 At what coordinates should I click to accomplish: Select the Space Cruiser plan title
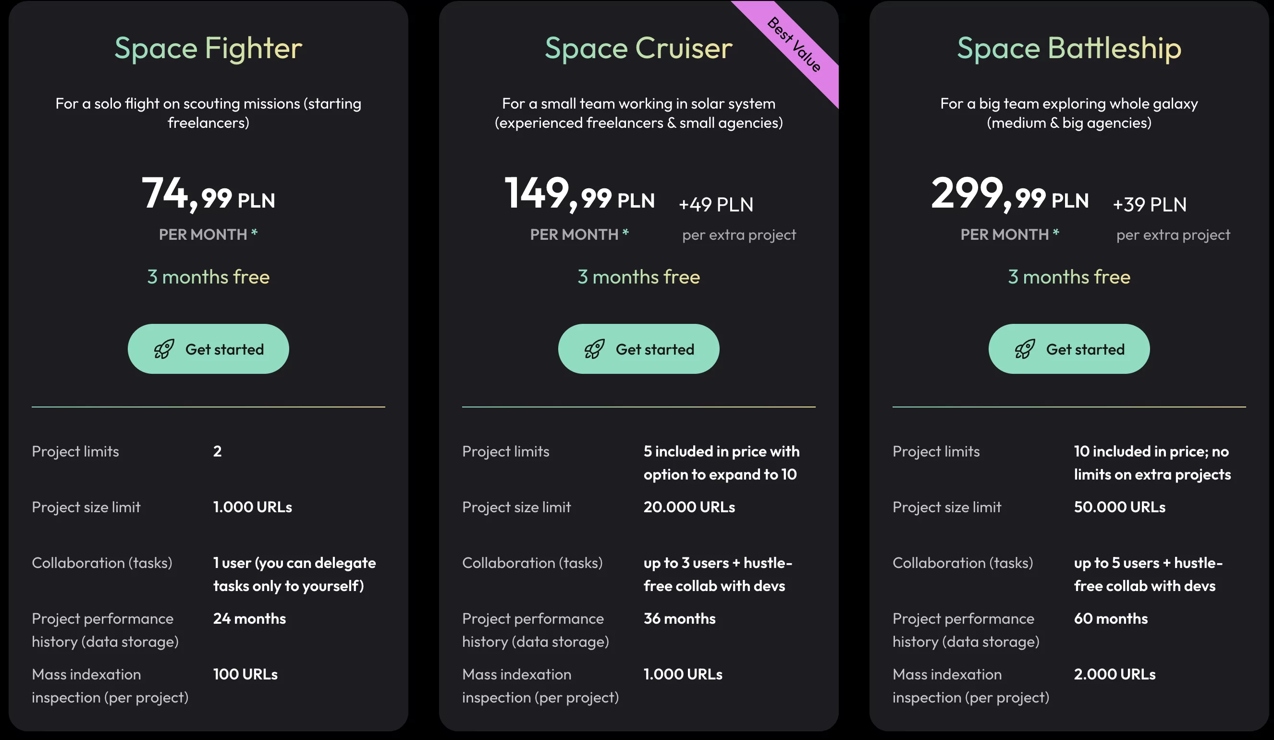638,48
